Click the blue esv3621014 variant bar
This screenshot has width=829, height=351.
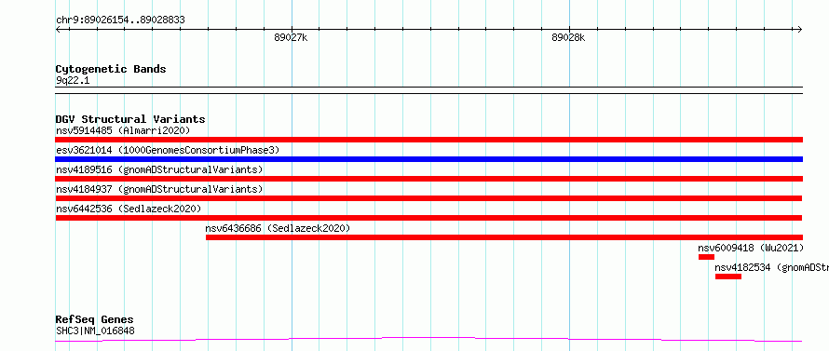point(428,159)
